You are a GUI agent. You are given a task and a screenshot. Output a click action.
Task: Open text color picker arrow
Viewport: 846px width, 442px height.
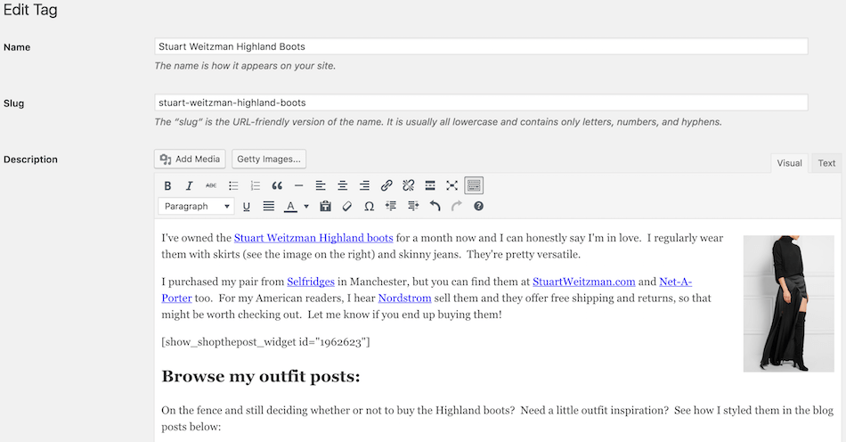click(306, 206)
